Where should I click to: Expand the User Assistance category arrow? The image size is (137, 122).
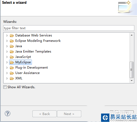[7, 73]
